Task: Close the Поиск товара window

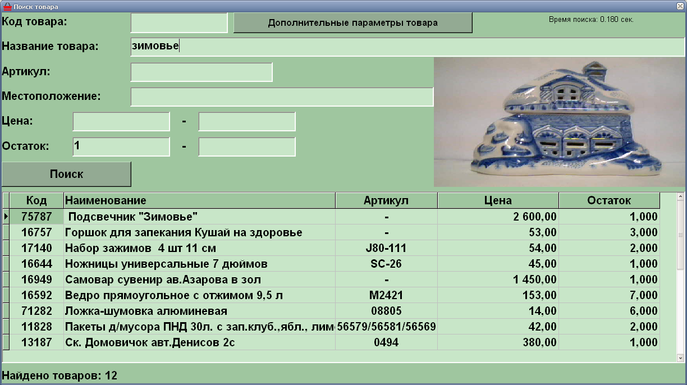Action: [x=680, y=6]
